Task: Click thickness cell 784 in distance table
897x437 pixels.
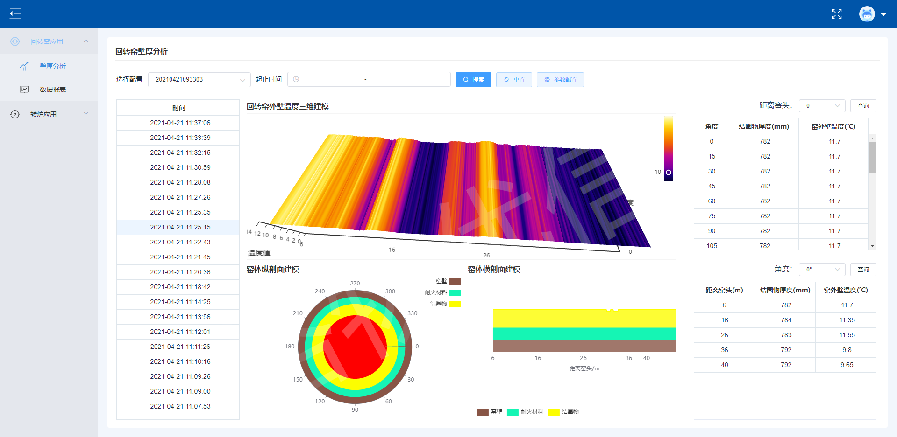Action: [x=786, y=320]
